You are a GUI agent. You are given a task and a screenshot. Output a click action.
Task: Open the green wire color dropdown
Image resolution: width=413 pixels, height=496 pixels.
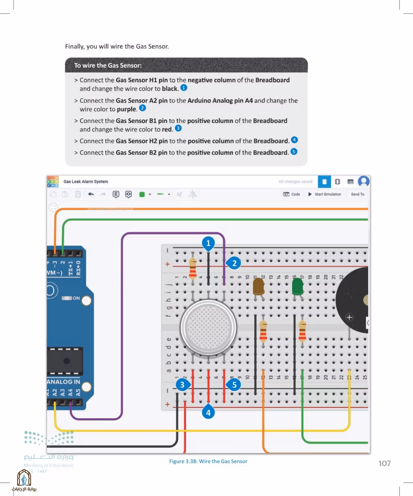click(x=150, y=195)
